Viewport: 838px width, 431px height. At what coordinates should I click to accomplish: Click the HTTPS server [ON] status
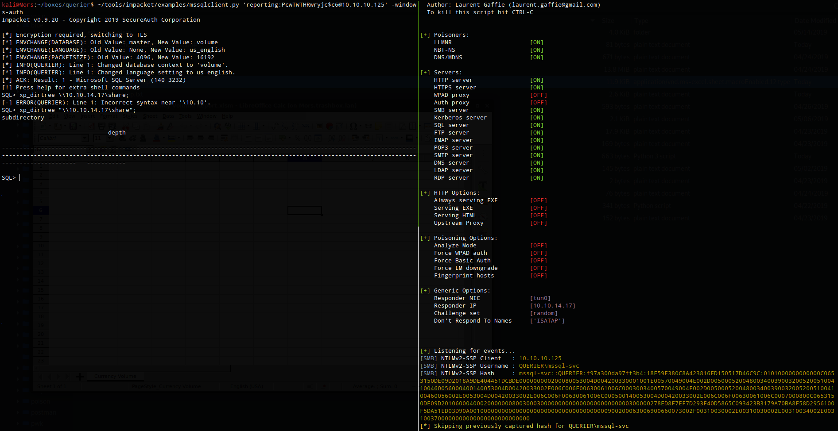[537, 88]
